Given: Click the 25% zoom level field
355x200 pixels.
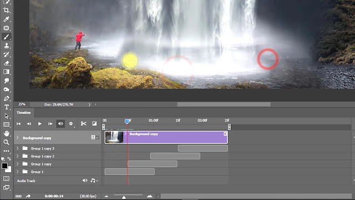Looking at the screenshot, I should tap(22, 104).
